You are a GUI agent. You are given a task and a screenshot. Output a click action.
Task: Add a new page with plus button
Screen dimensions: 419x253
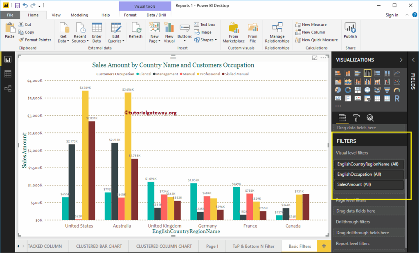click(324, 246)
